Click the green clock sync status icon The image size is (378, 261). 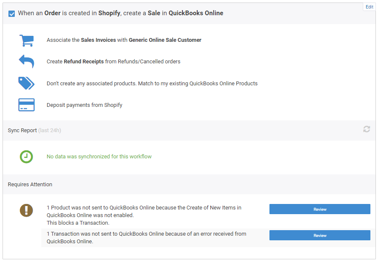[x=26, y=157]
